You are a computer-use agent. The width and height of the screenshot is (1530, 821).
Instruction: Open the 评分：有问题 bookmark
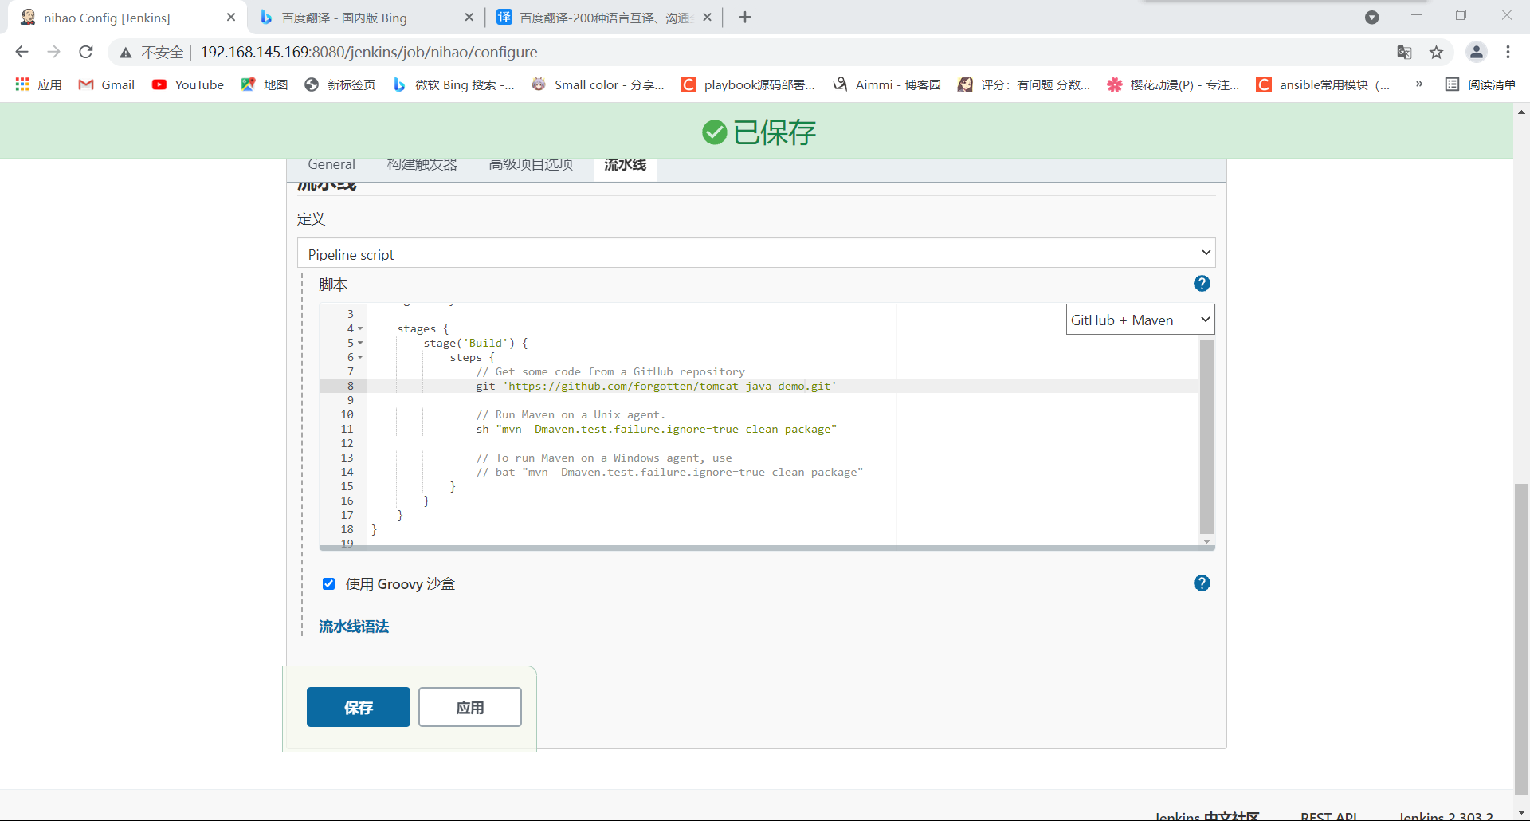point(1024,84)
